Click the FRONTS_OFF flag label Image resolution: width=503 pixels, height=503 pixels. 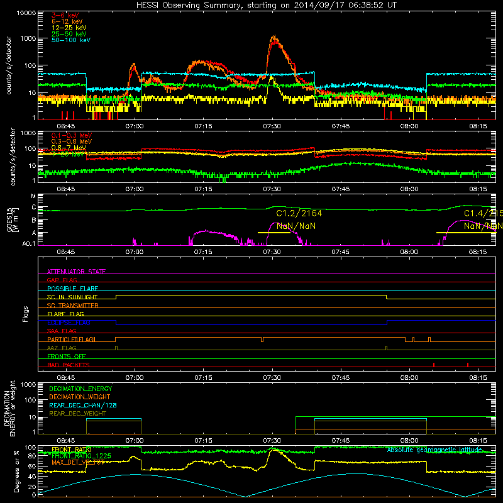pyautogui.click(x=67, y=357)
